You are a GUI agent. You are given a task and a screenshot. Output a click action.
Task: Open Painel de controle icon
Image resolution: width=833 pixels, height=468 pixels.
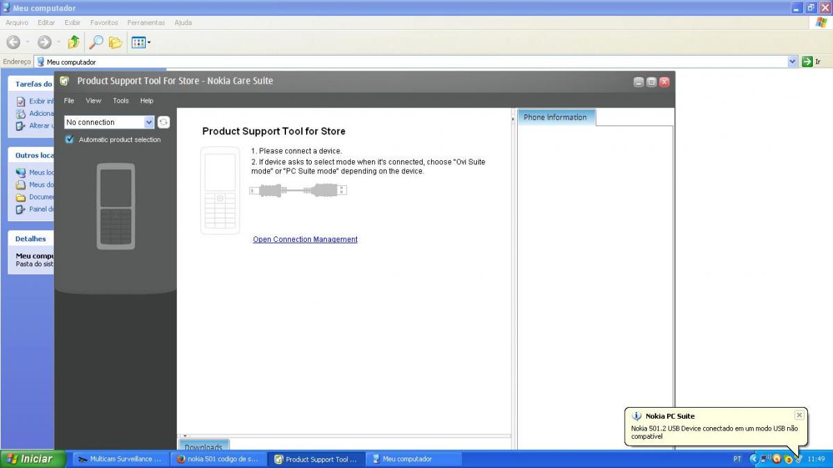21,209
